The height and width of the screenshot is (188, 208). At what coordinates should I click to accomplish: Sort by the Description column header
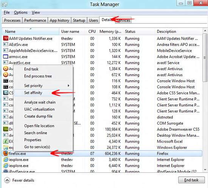[179, 31]
